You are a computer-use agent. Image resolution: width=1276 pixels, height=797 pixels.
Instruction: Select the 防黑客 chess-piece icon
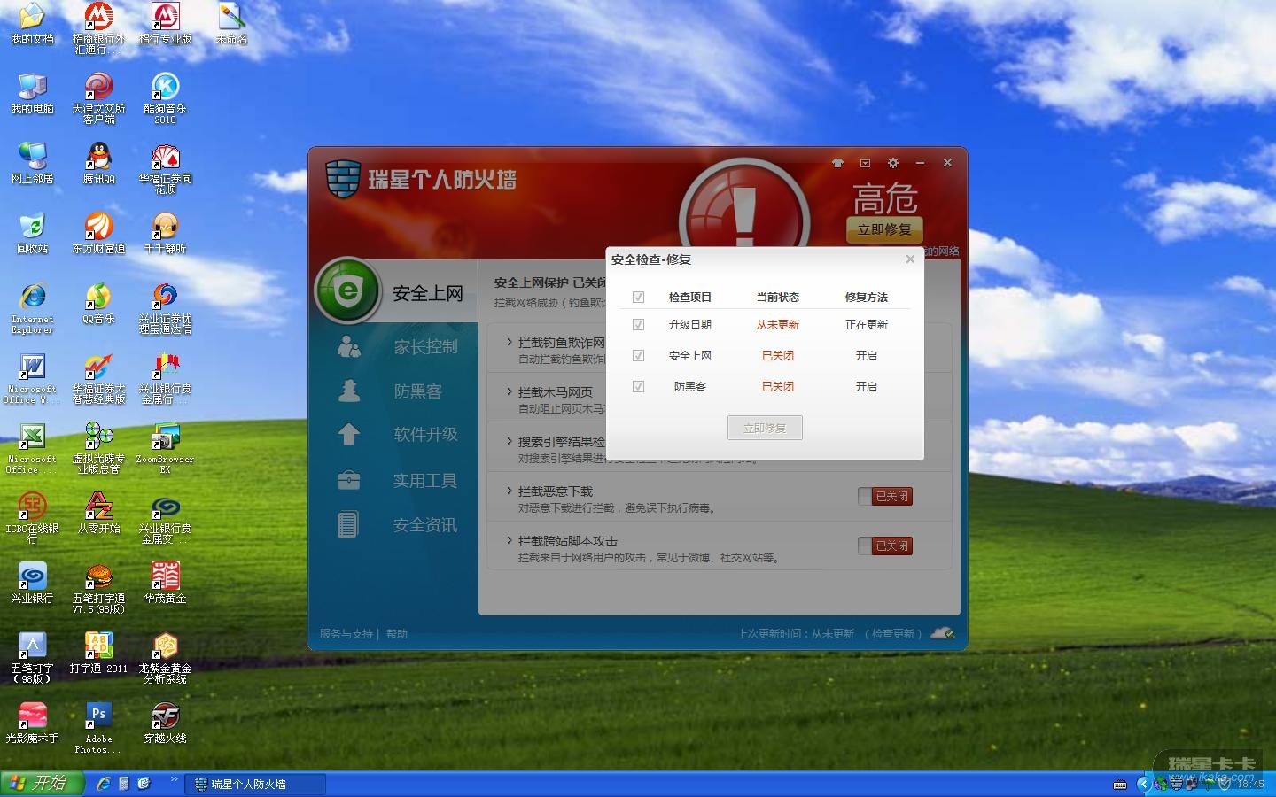click(x=349, y=391)
